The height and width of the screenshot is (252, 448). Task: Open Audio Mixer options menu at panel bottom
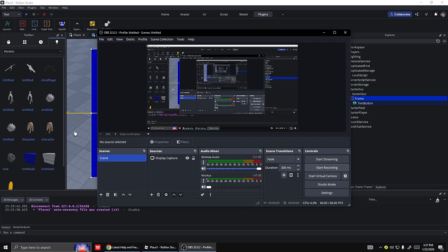[210, 195]
